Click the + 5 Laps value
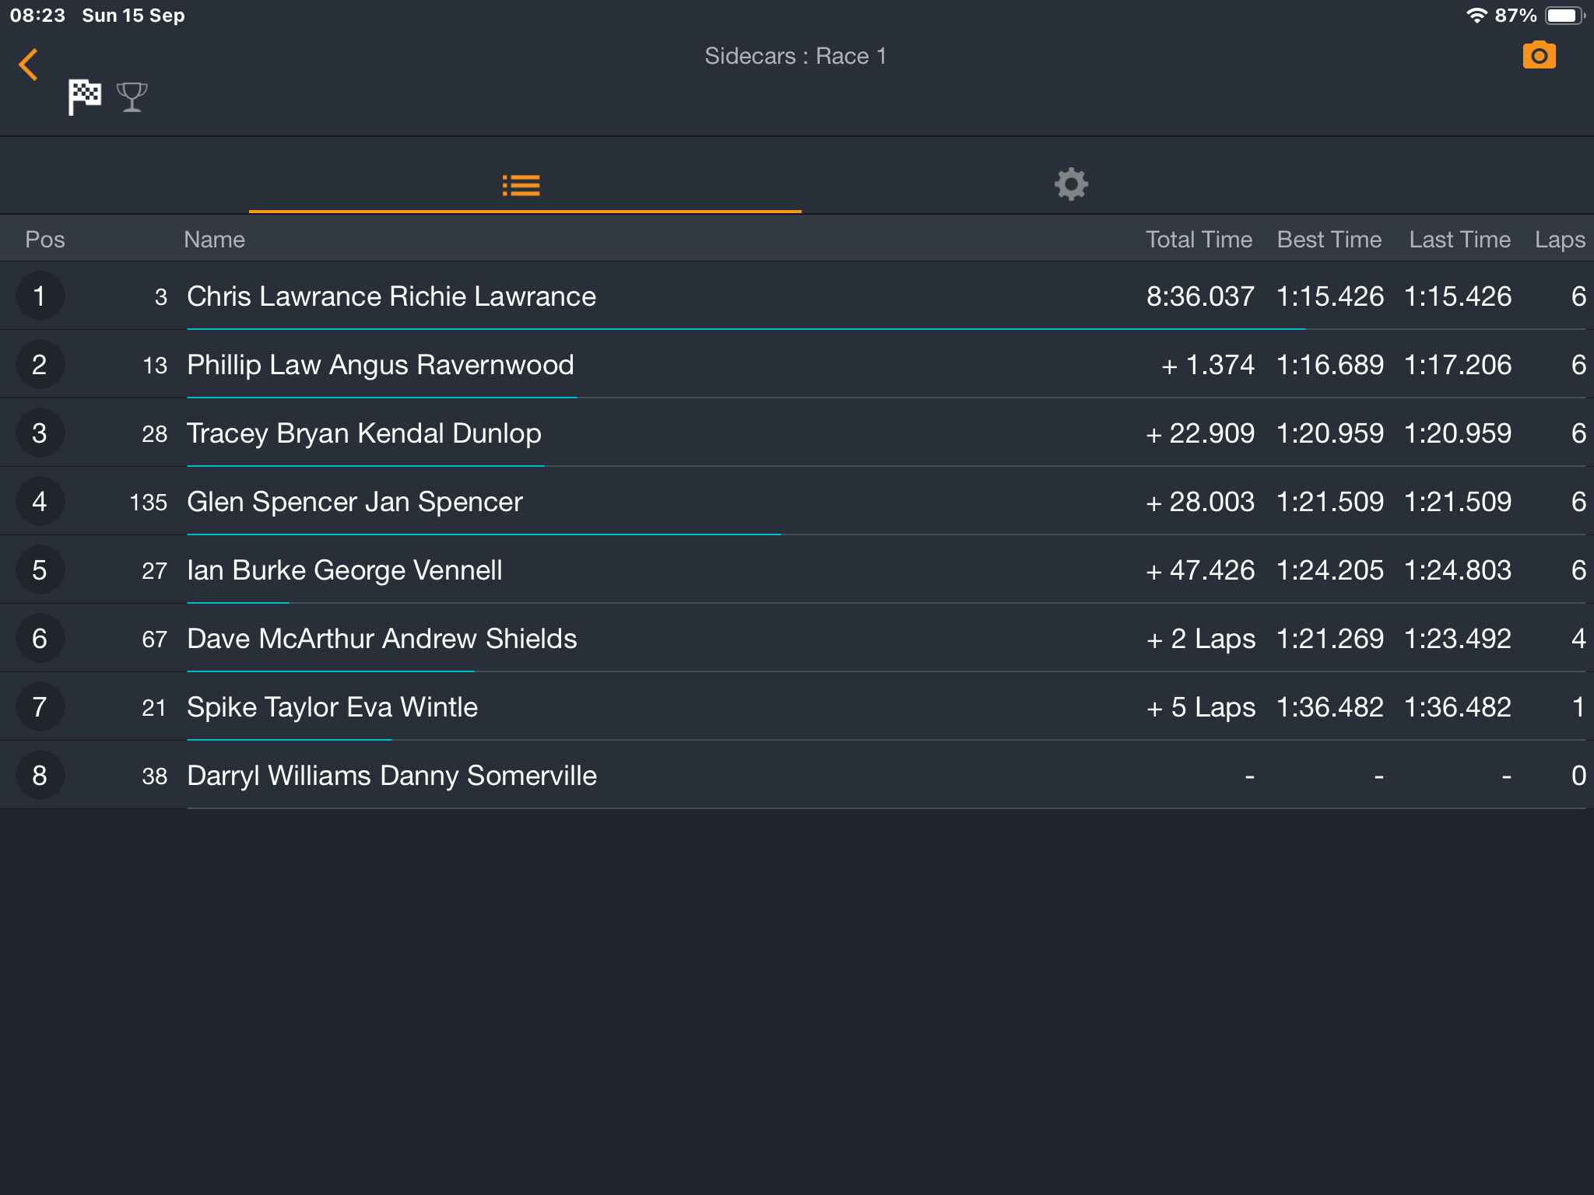The image size is (1594, 1195). 1200,707
